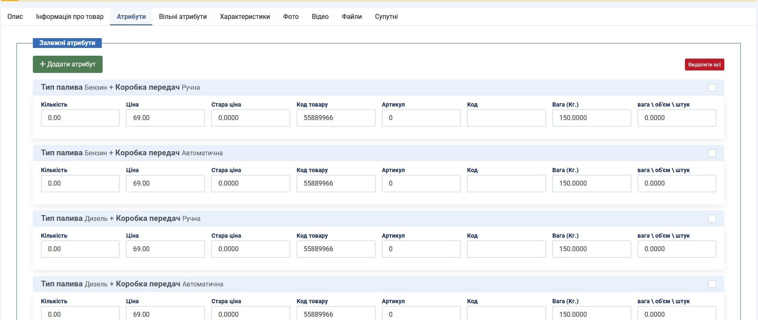This screenshot has width=758, height=320.
Task: Click Стара ціна field in Дизель Ручна row
Action: (x=250, y=249)
